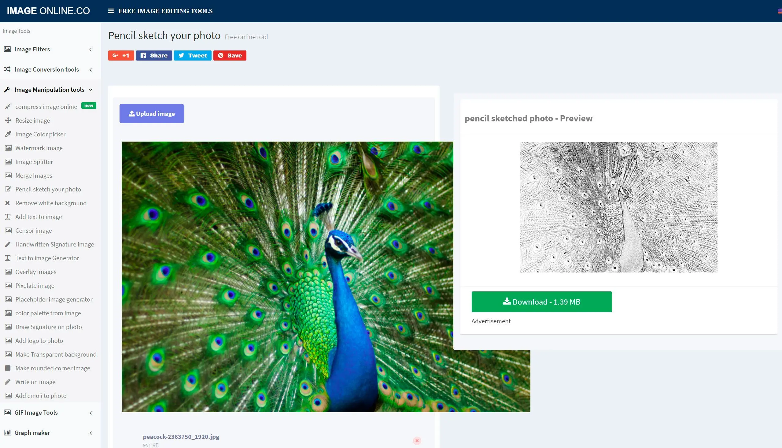The image size is (782, 448).
Task: Click the Pencil sketch tool icon
Action: pos(8,189)
